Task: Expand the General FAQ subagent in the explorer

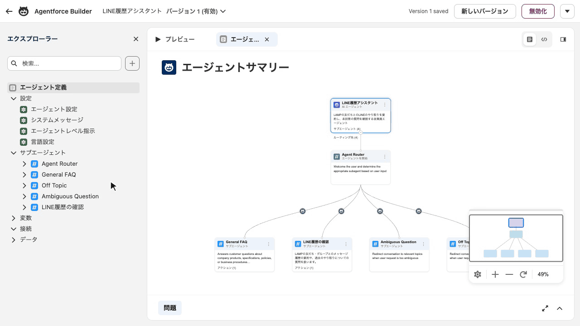Action: coord(24,174)
